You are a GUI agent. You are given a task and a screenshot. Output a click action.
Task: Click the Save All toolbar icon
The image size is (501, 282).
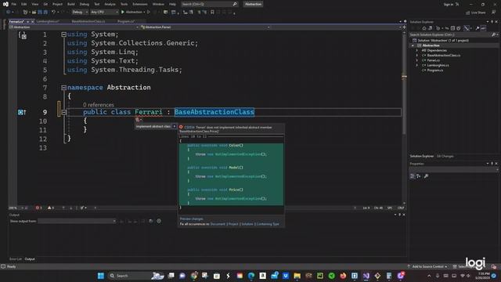(45, 13)
